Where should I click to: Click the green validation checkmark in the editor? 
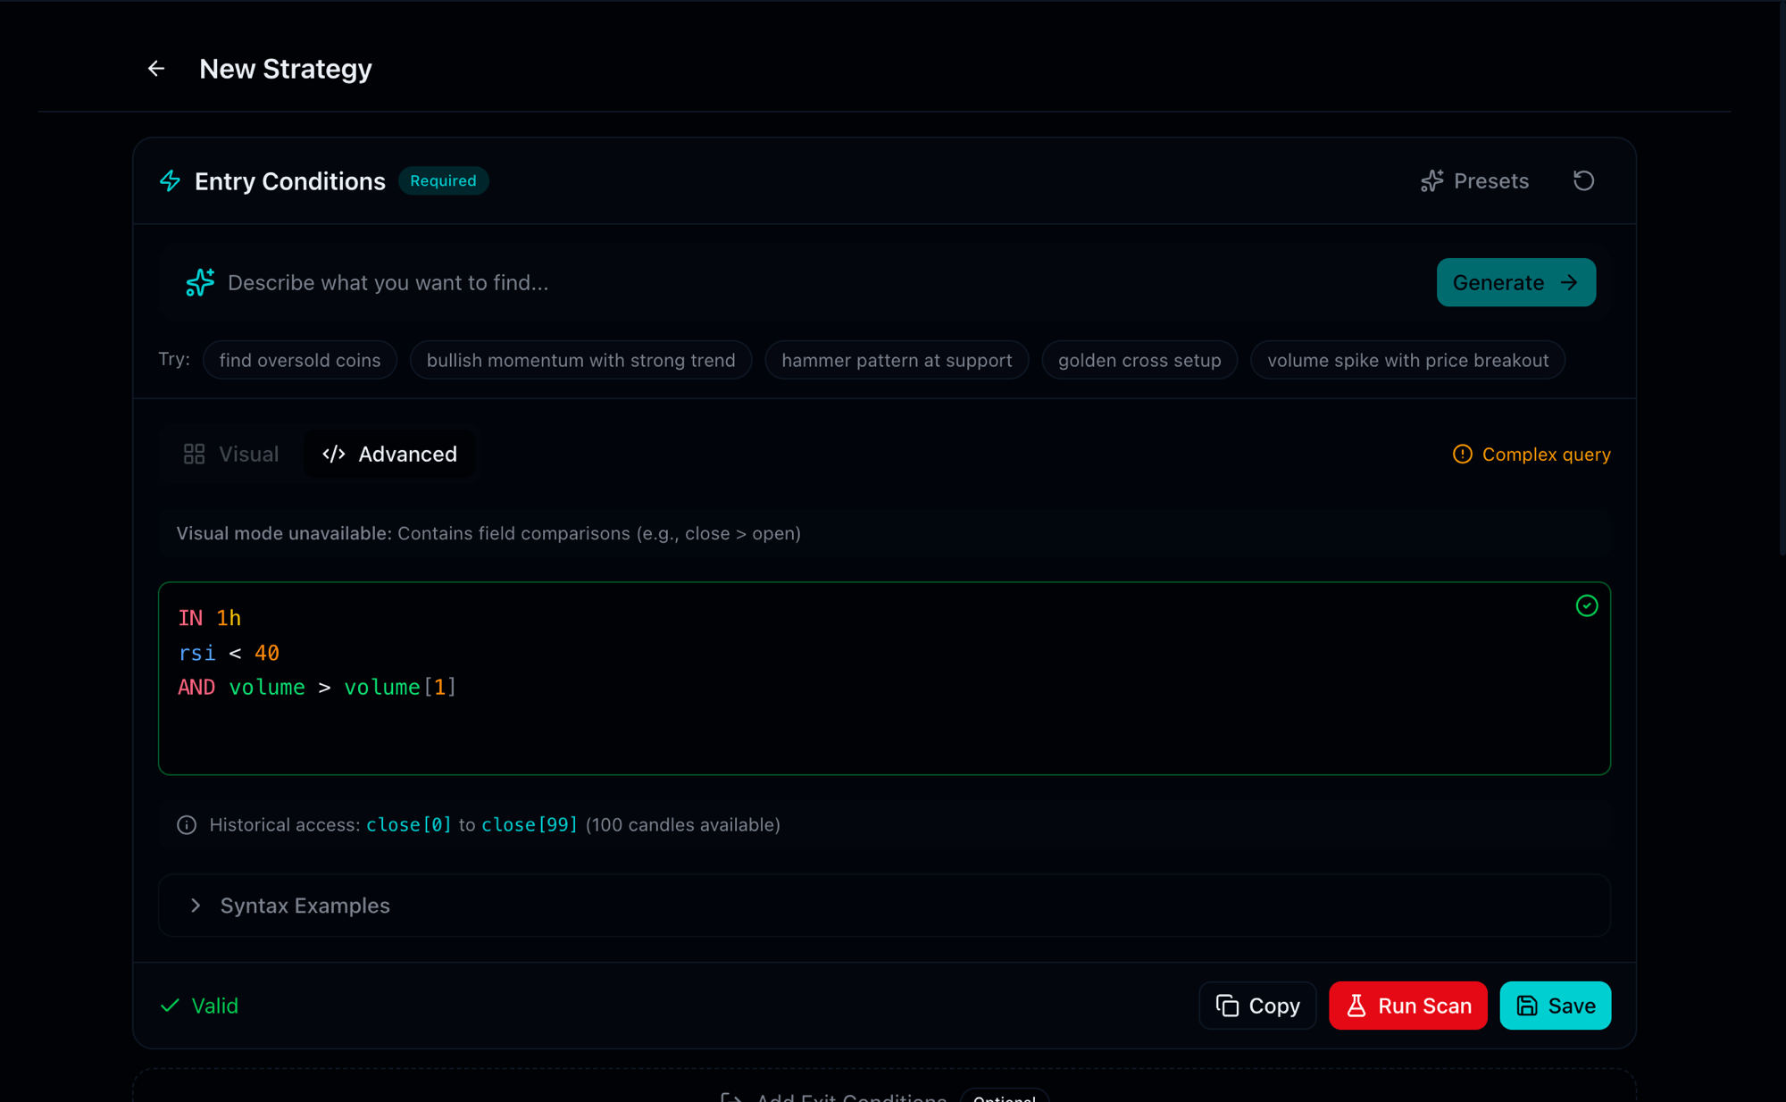point(1587,606)
